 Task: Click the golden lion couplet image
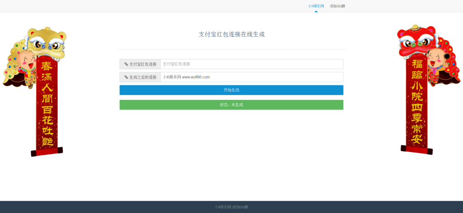[34, 92]
